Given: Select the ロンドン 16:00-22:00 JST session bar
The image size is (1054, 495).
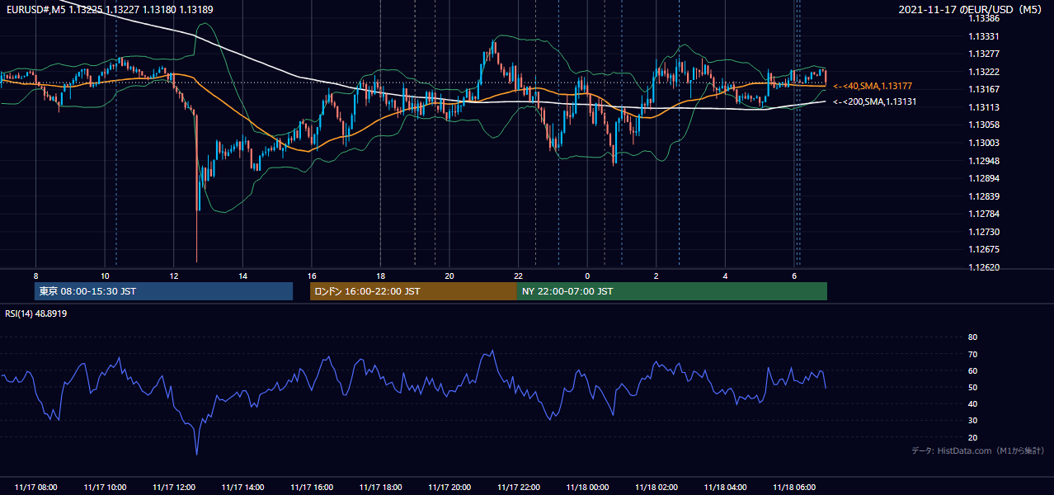Looking at the screenshot, I should (x=413, y=291).
